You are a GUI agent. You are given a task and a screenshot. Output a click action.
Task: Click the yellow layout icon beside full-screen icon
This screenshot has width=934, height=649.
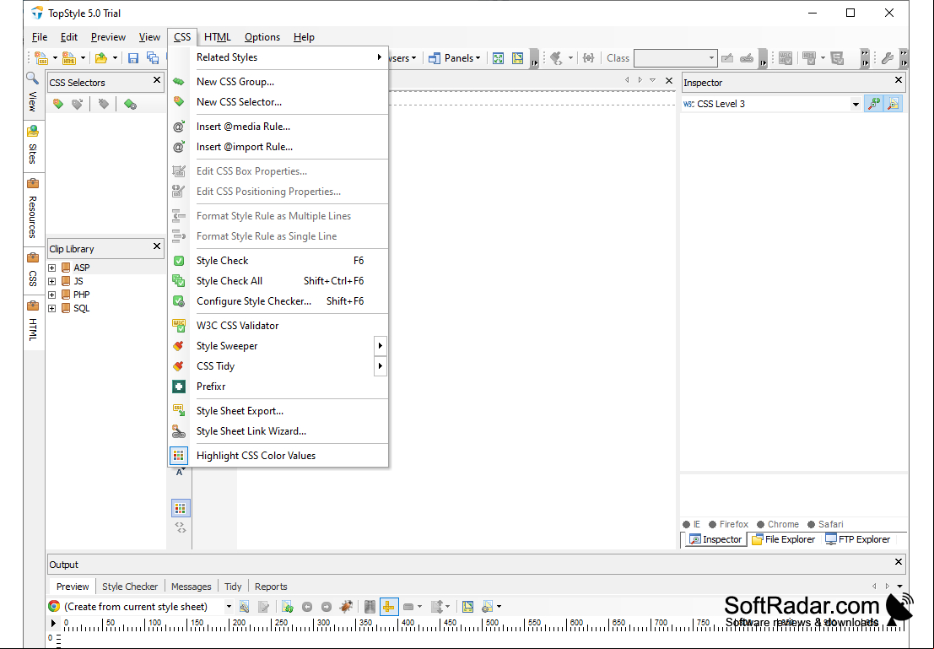518,57
